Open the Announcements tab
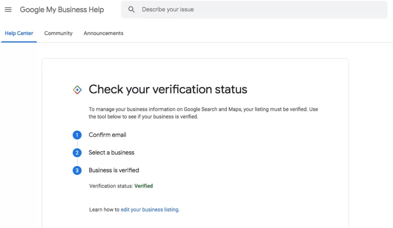This screenshot has width=393, height=228. [x=104, y=33]
